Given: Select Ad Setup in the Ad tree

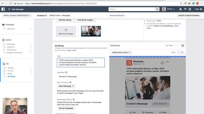Looking at the screenshot, I should [11, 77].
